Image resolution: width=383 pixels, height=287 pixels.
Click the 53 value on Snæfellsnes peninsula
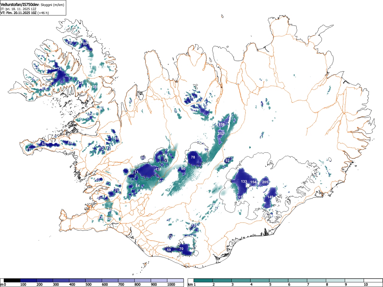point(44,144)
